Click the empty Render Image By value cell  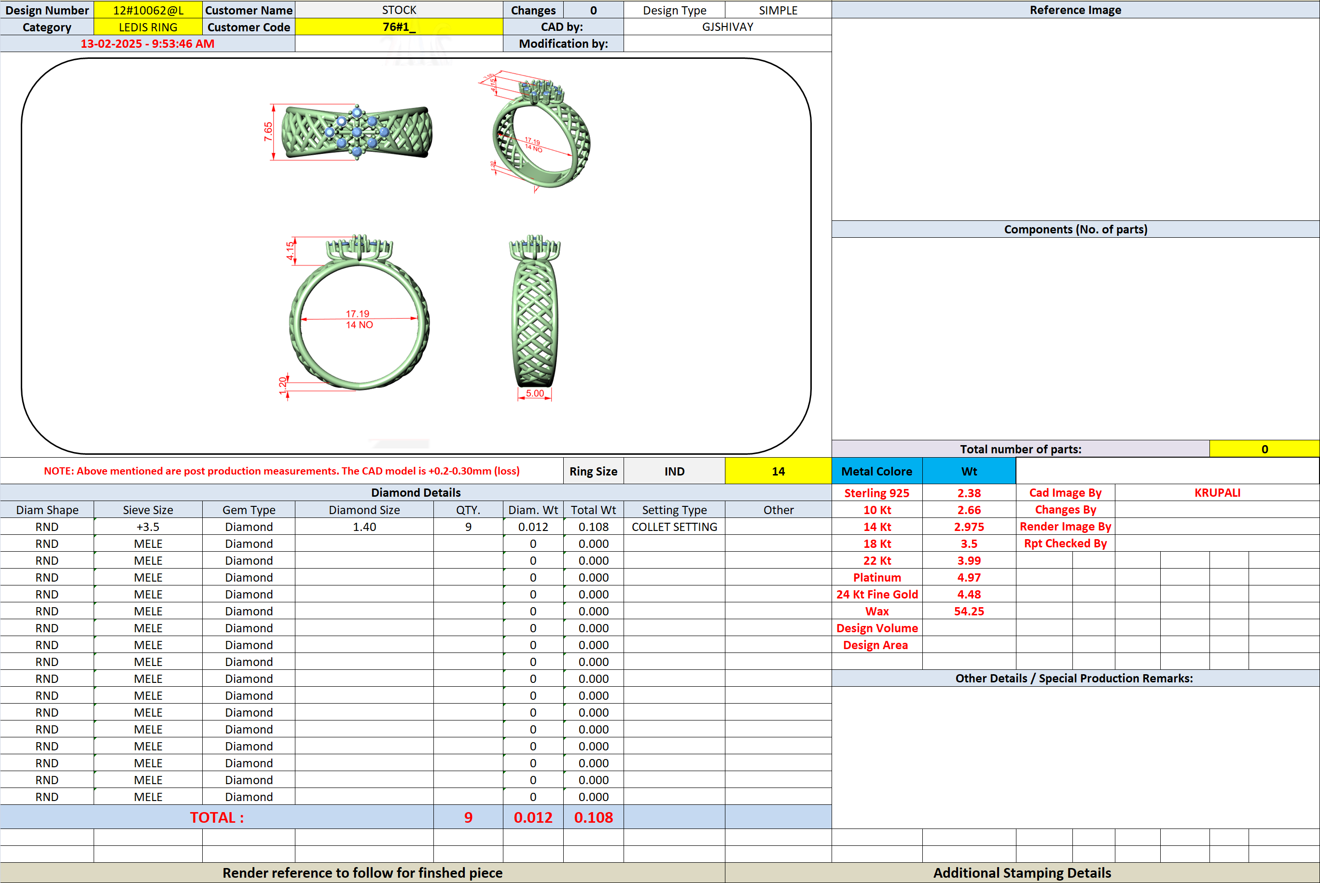tap(1217, 527)
